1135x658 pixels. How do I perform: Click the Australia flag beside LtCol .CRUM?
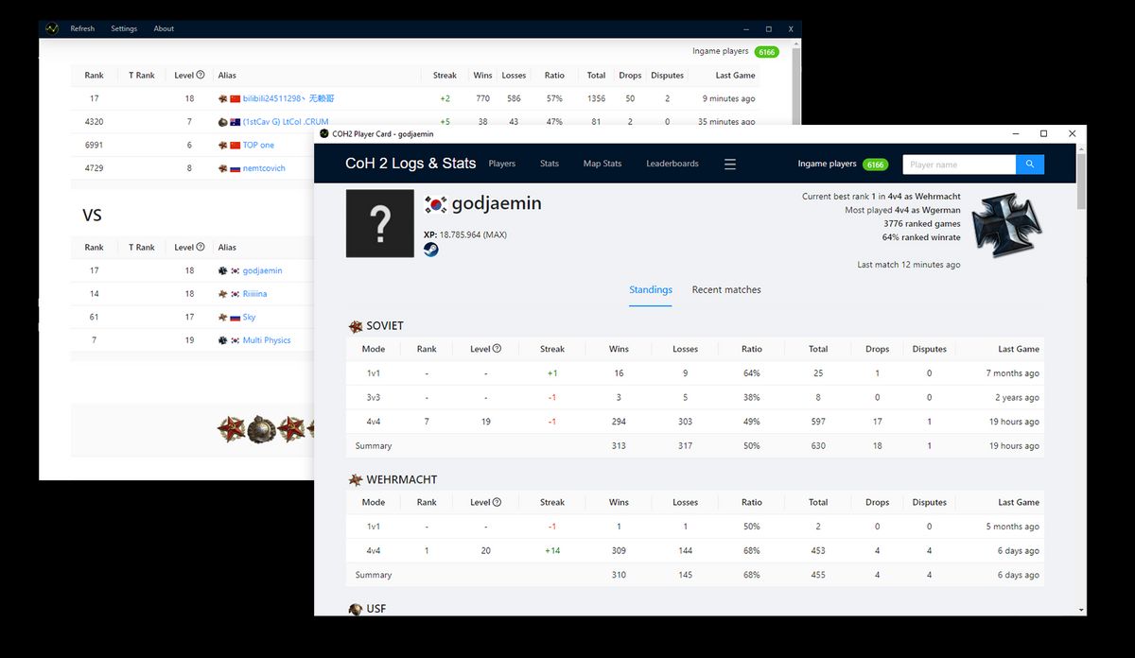(x=236, y=122)
